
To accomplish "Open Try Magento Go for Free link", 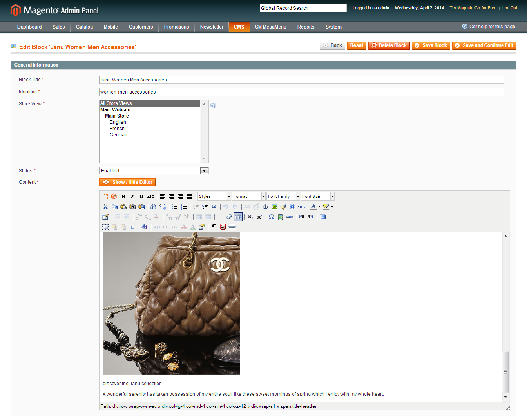I will coord(473,8).
